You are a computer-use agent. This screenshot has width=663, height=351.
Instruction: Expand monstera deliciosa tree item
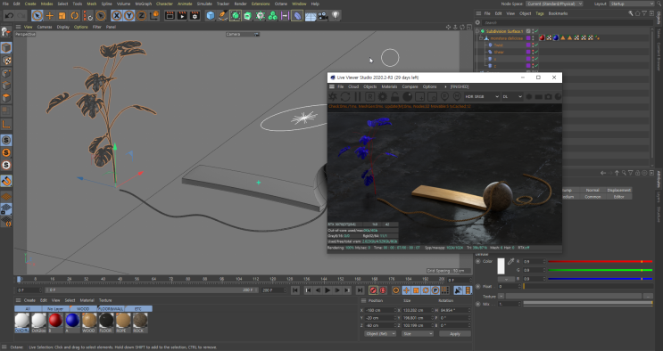click(x=481, y=38)
